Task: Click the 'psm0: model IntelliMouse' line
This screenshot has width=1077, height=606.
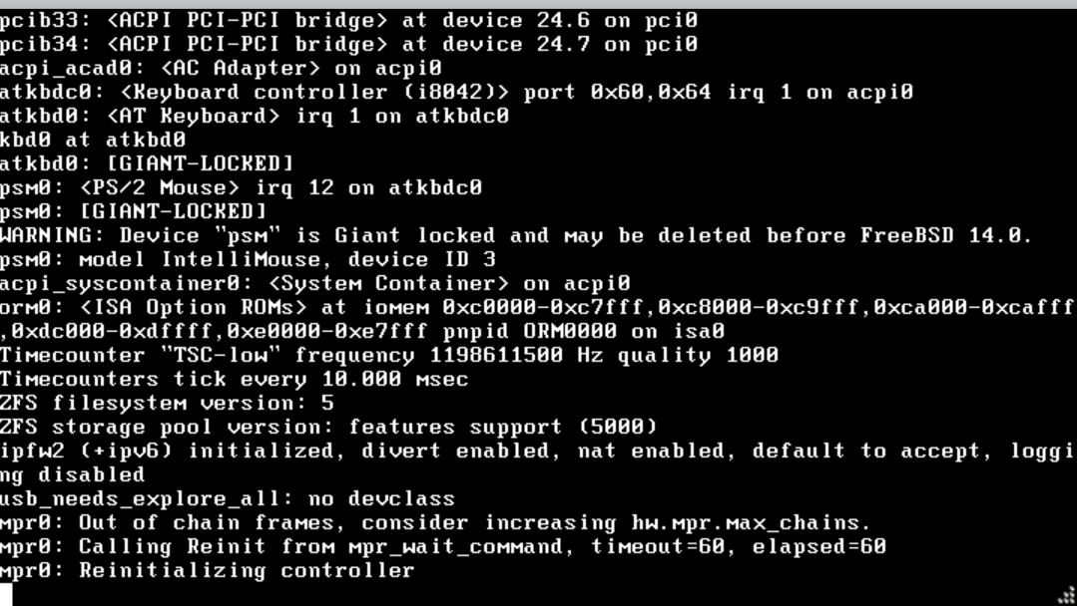Action: click(x=248, y=260)
